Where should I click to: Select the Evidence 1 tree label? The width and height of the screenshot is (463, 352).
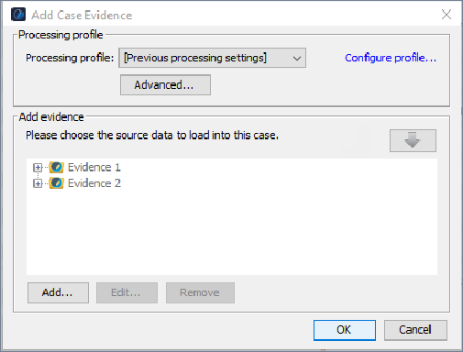(94, 168)
